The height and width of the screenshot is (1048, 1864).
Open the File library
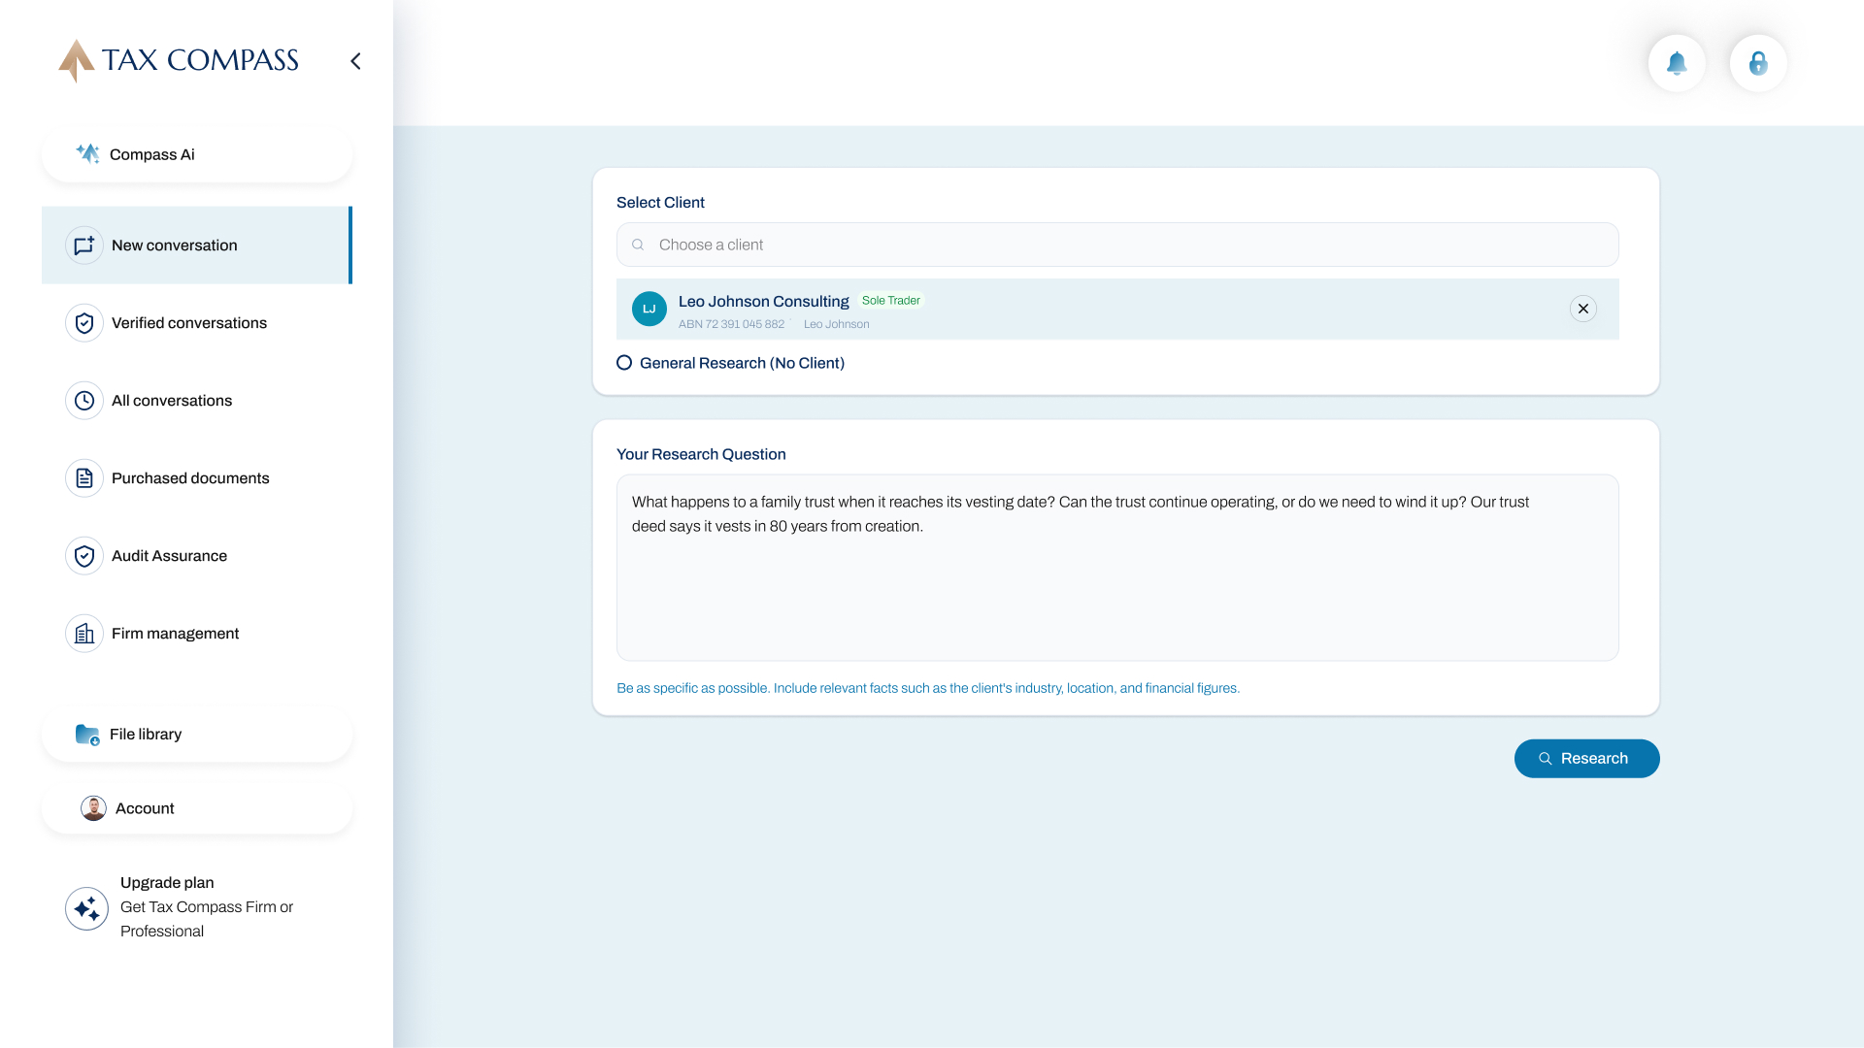pos(197,735)
